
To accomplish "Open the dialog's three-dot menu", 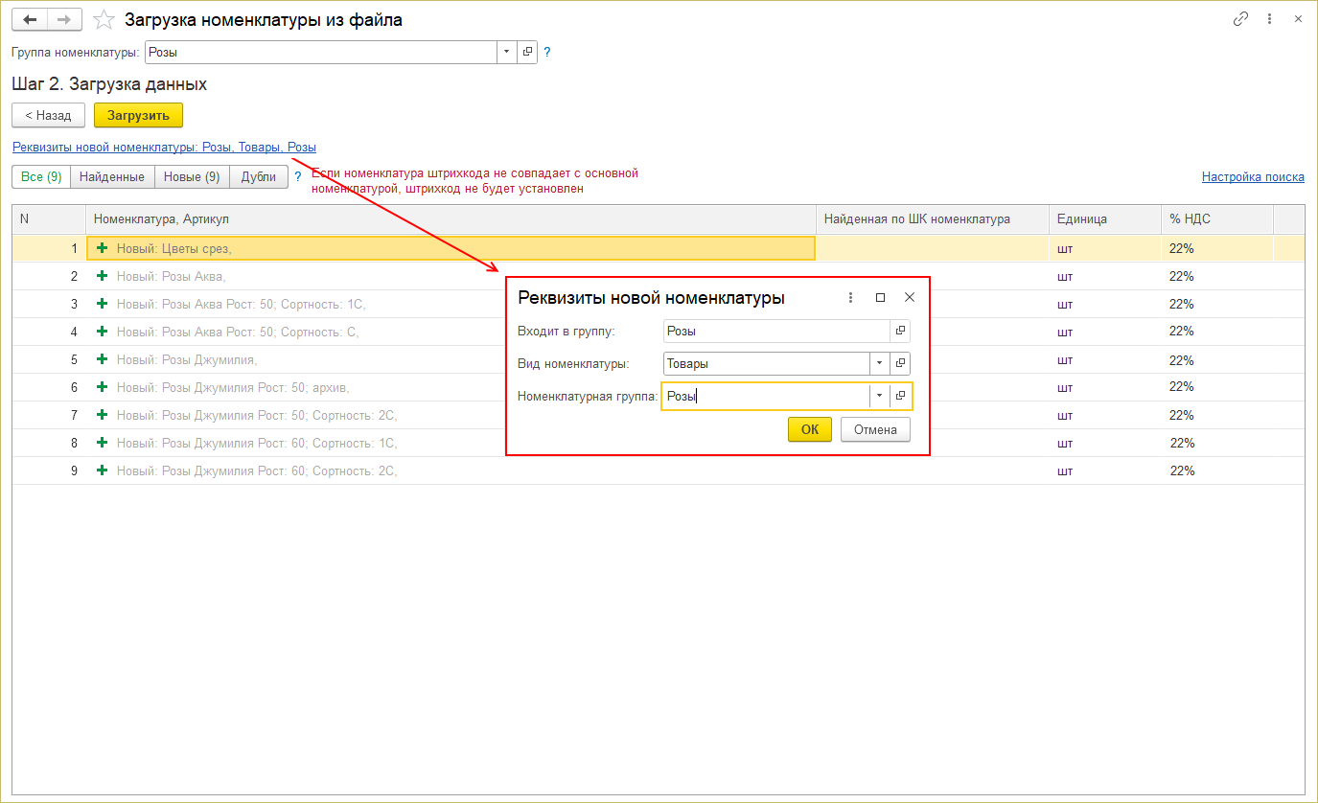I will (x=850, y=297).
